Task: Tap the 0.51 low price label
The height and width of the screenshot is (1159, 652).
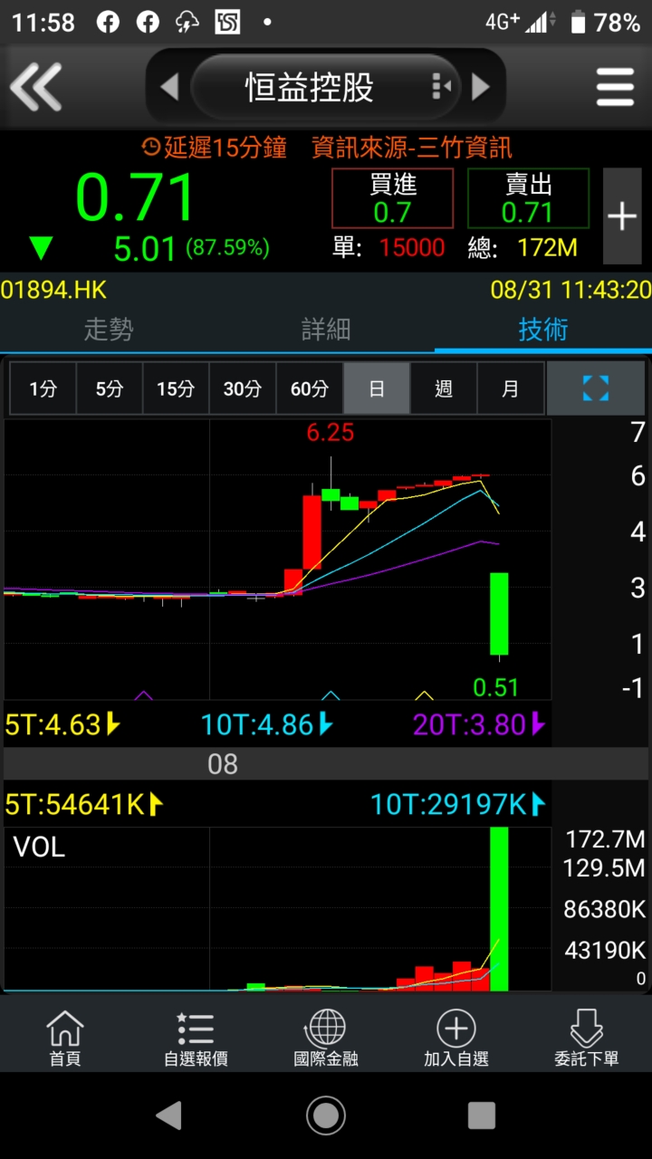Action: pyautogui.click(x=496, y=687)
